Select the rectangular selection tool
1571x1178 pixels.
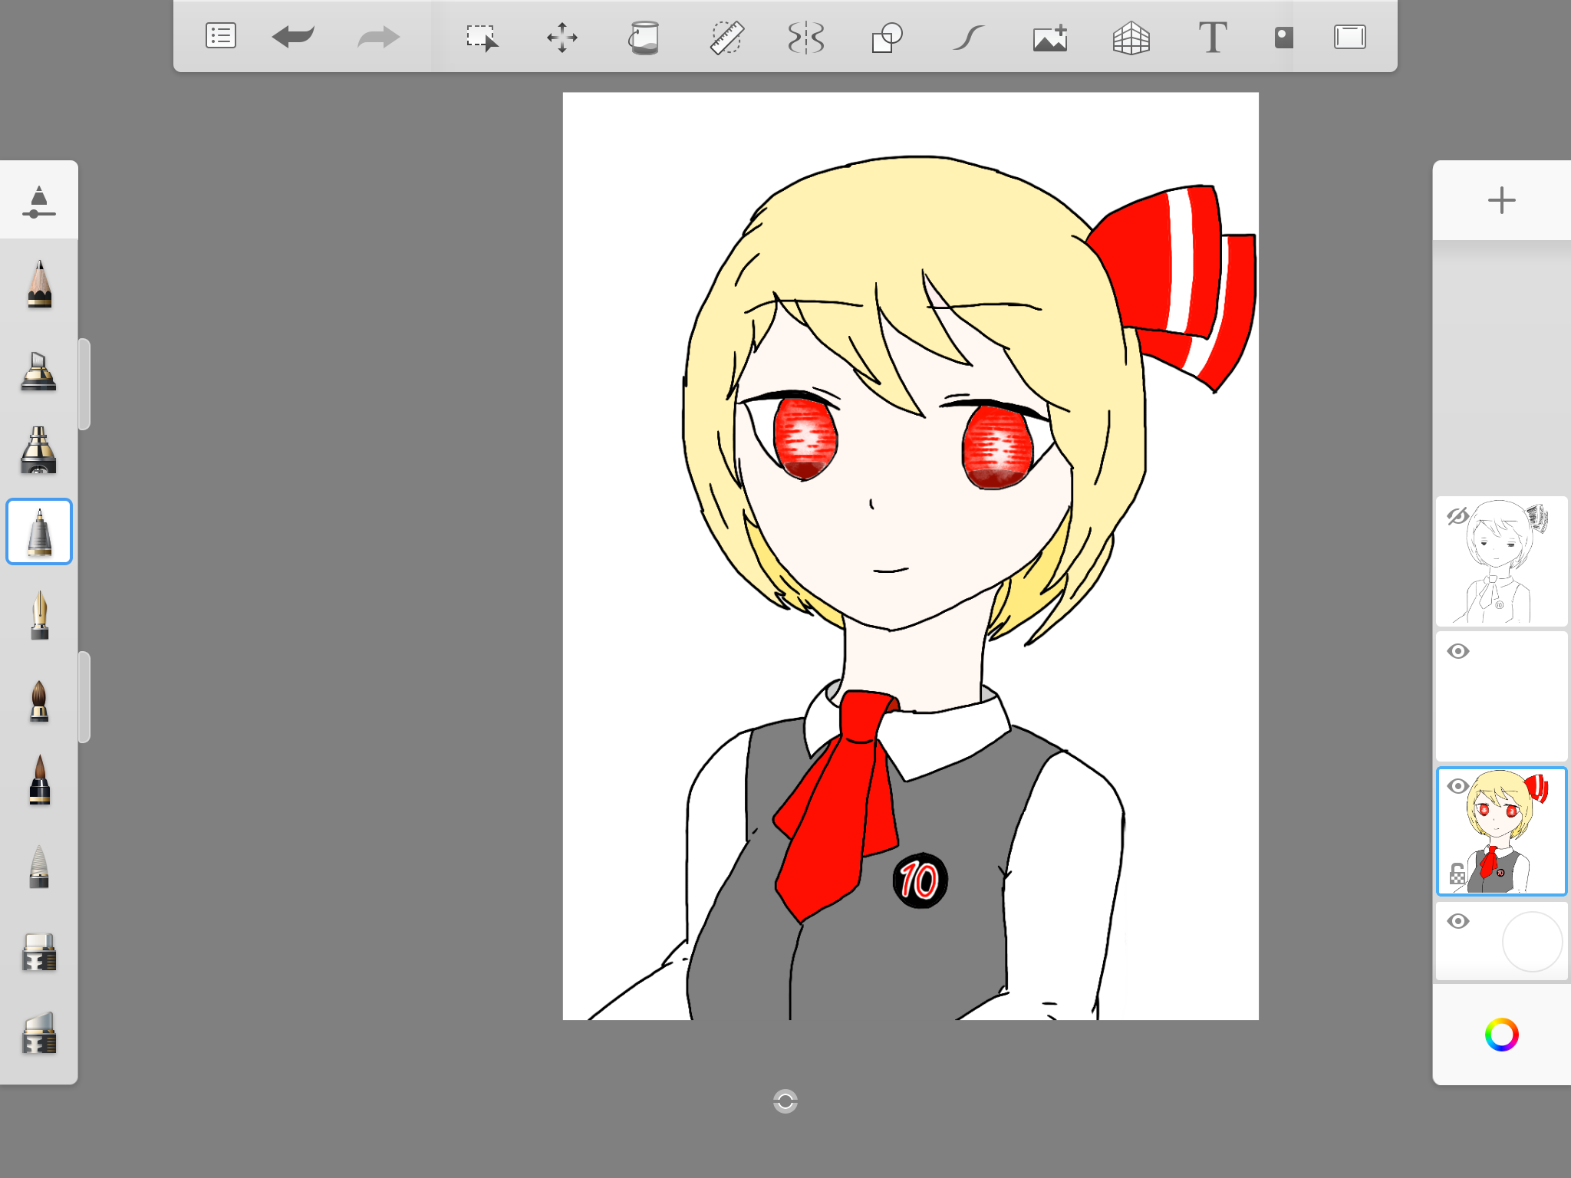(482, 37)
